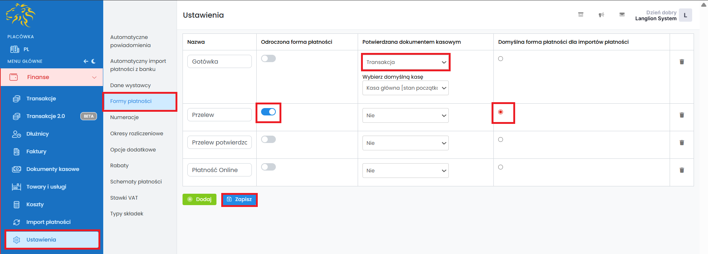Open the Kasa główna default register dropdown

pos(405,88)
